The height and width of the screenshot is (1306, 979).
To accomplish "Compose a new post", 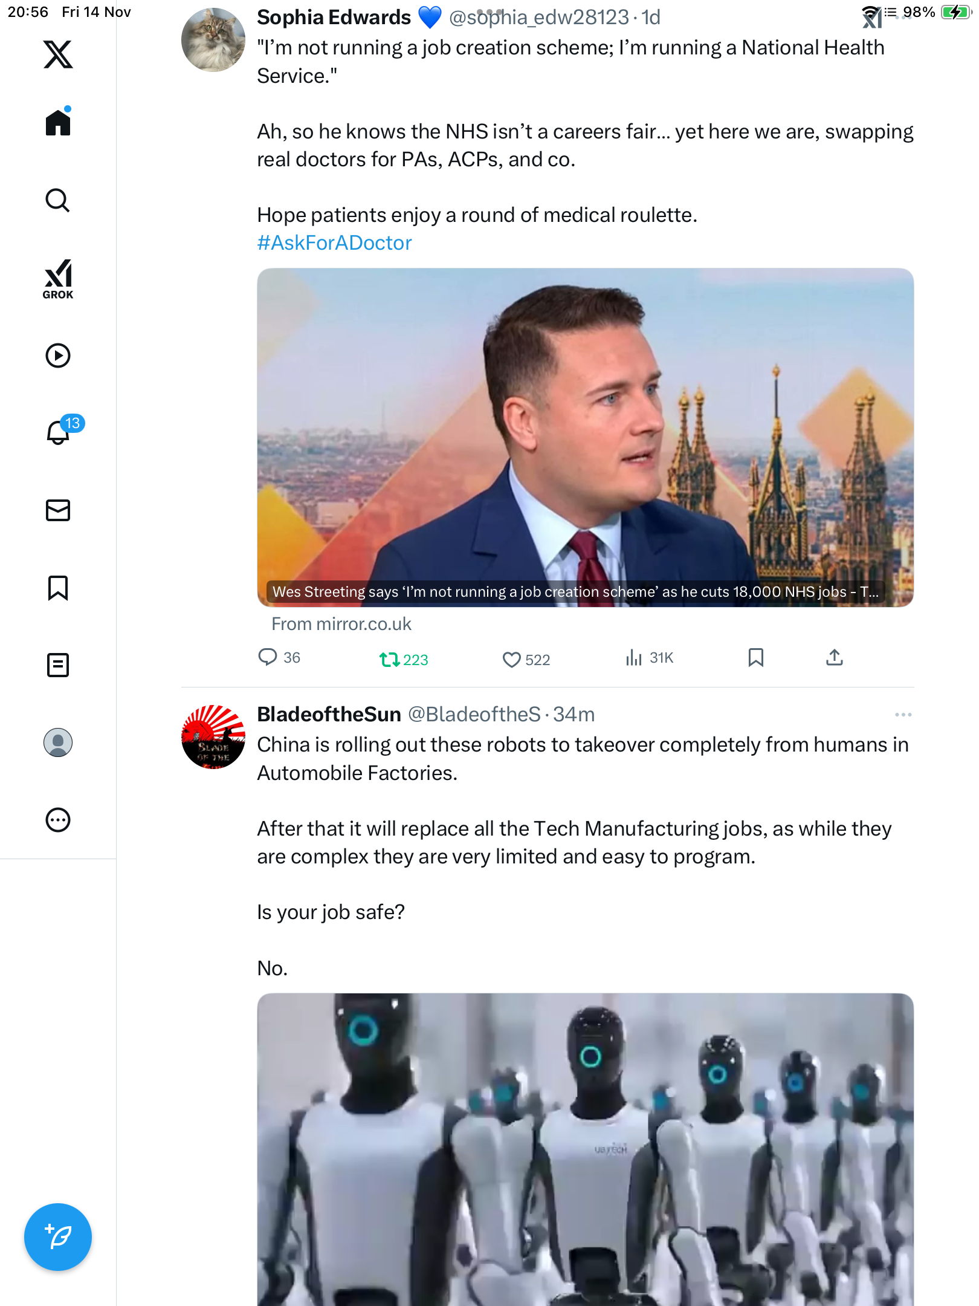I will point(58,1237).
